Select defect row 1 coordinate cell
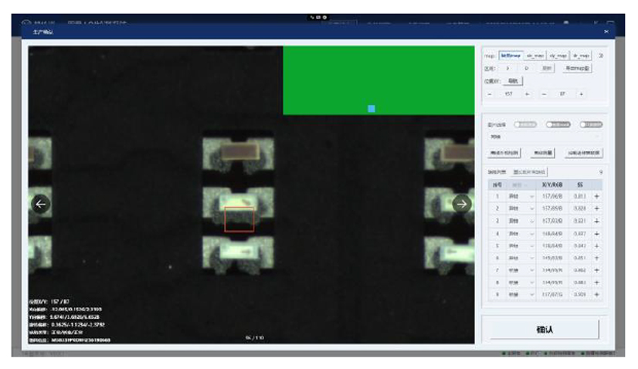The width and height of the screenshot is (638, 369). (x=552, y=196)
